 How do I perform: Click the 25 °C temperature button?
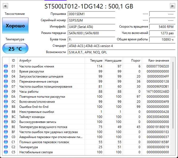click(x=15, y=49)
